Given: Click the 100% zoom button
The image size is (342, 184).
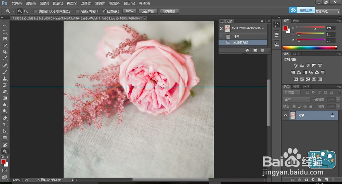Looking at the screenshot, I should pos(129,11).
